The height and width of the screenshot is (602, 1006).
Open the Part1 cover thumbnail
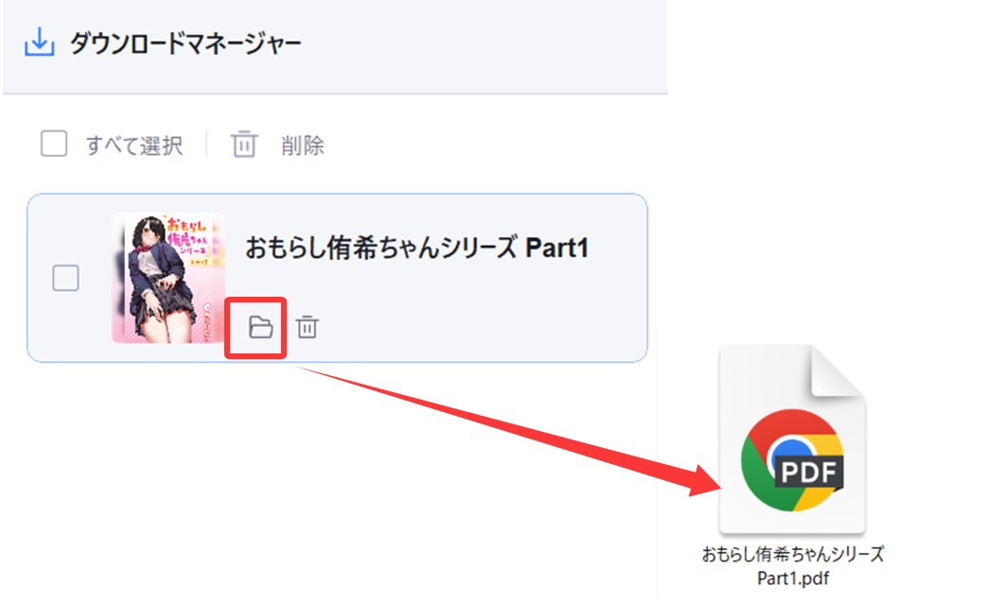[168, 277]
